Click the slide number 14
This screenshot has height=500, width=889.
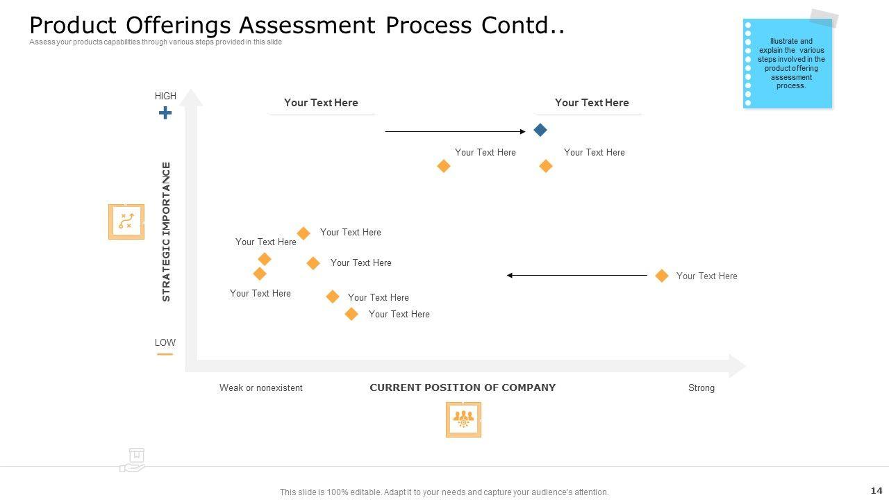[x=876, y=490]
